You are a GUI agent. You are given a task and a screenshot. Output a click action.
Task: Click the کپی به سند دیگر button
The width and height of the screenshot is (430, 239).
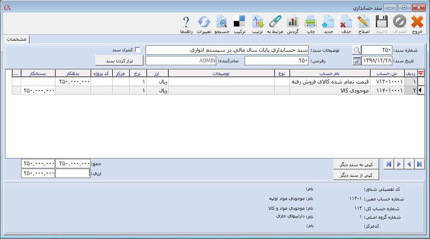coord(356,164)
